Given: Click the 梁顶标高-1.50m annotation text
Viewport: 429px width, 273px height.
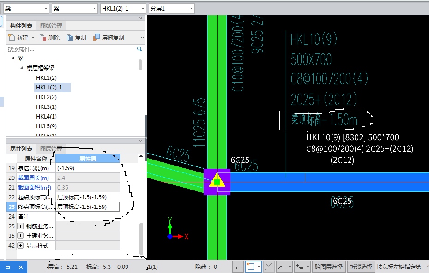Looking at the screenshot, I should click(325, 120).
